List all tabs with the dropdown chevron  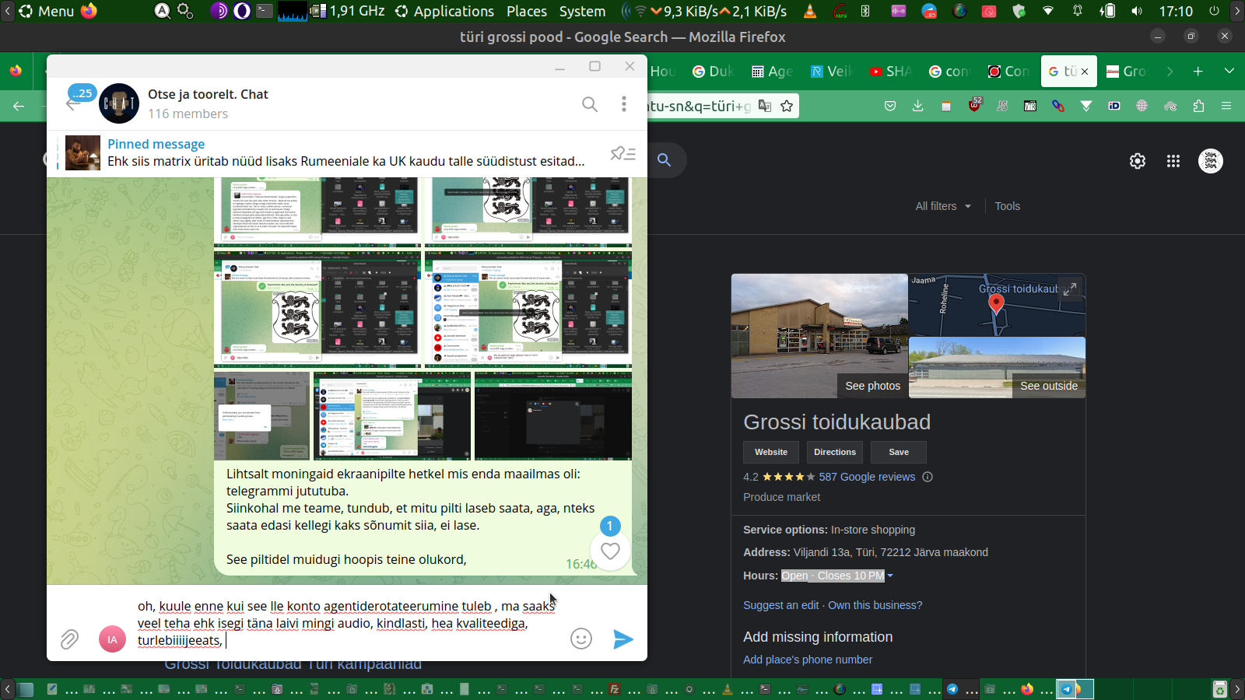point(1229,72)
